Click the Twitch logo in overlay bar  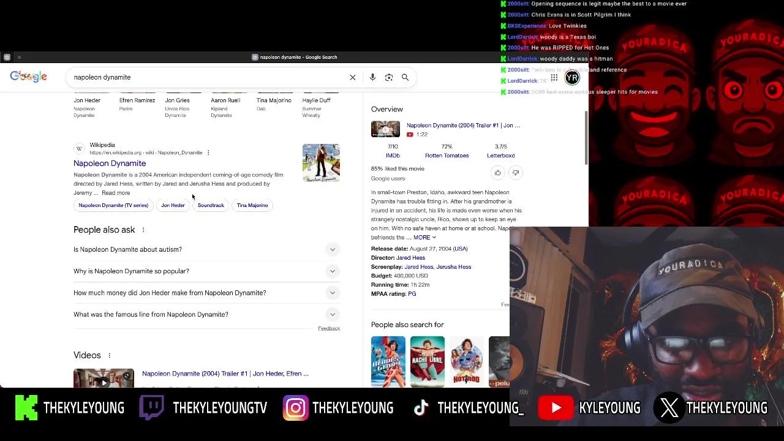click(151, 408)
